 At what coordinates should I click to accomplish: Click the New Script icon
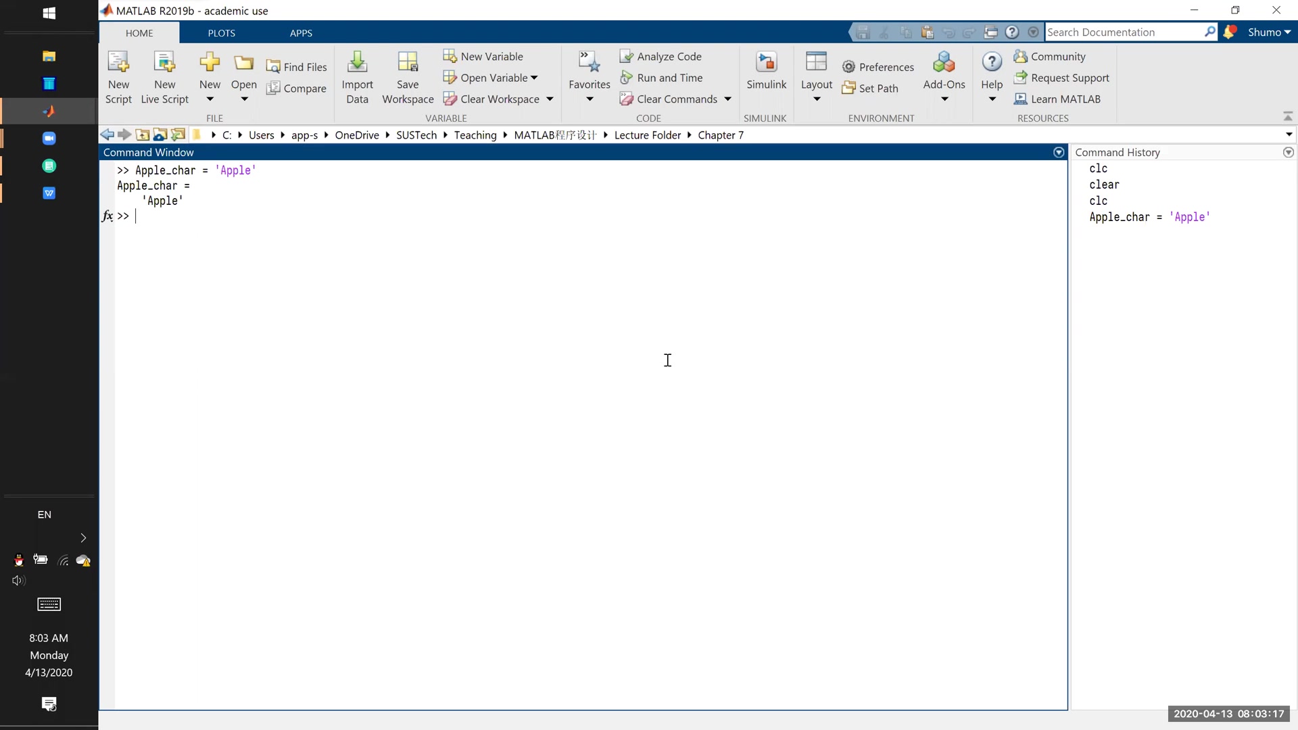click(118, 63)
